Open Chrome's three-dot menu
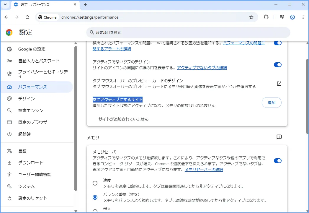The height and width of the screenshot is (213, 309). pos(303,17)
